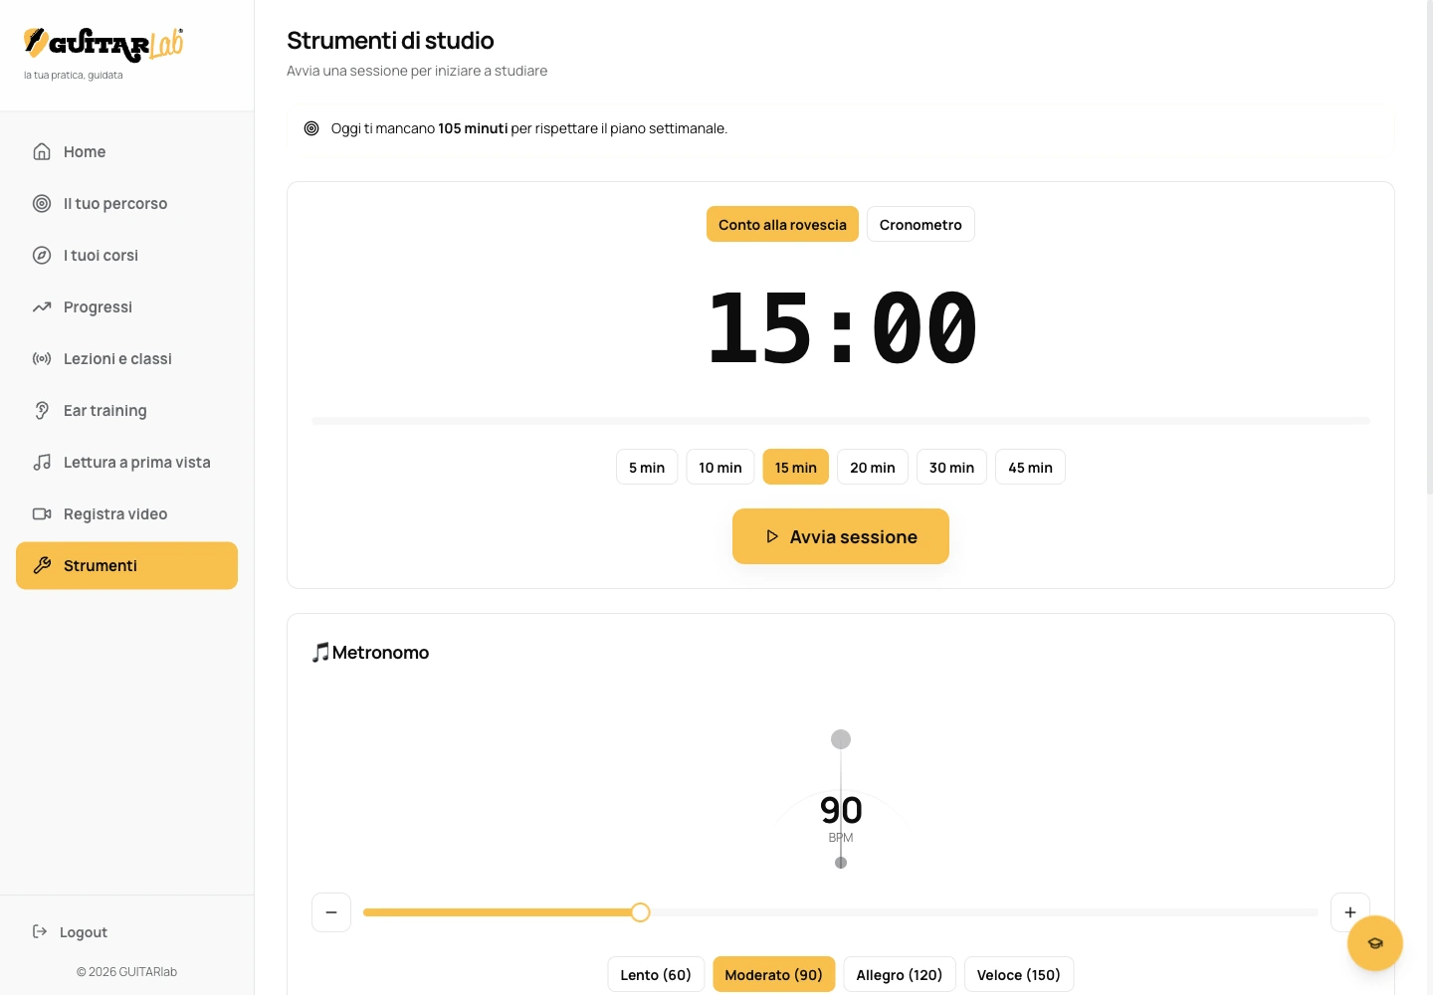Open Il tuo percorso in sidebar
1433x995 pixels.
[x=126, y=203]
